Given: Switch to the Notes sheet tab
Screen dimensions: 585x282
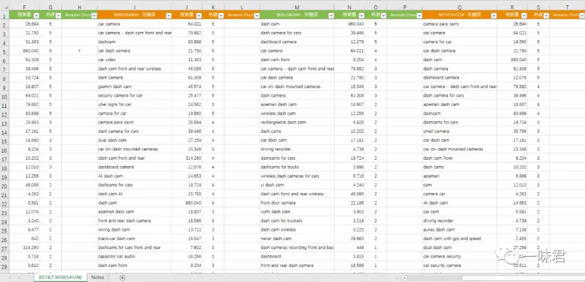Looking at the screenshot, I should 97,278.
